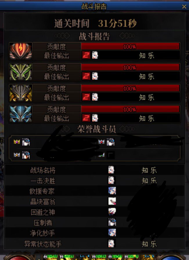This screenshot has width=189, height=260.
Task: Click the blue boss 100% contribution bar
Action: tap(130, 109)
